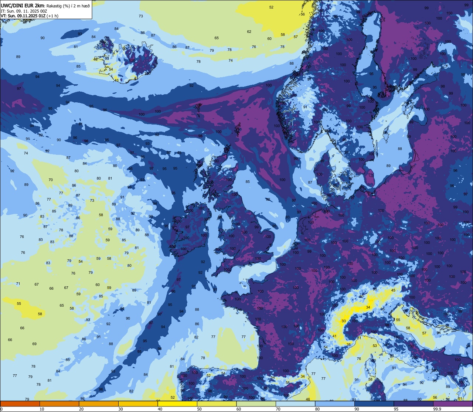This screenshot has width=473, height=412.
Task: Click the map value "33" in yellow area
Action: tap(344, 321)
